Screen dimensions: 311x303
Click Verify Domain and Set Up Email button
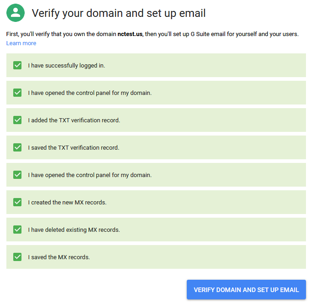[246, 289]
